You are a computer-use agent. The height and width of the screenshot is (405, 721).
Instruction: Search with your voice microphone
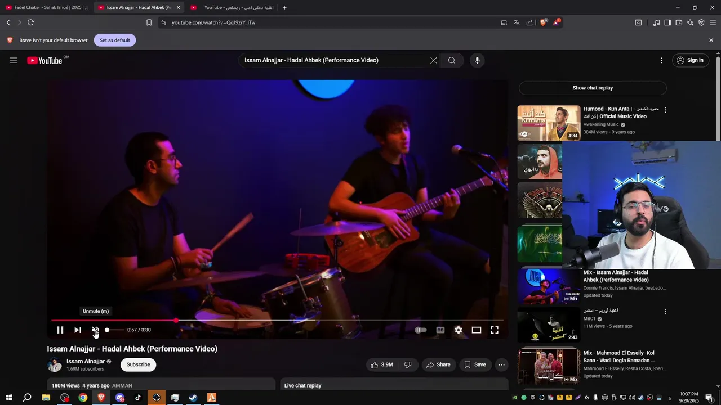[477, 60]
